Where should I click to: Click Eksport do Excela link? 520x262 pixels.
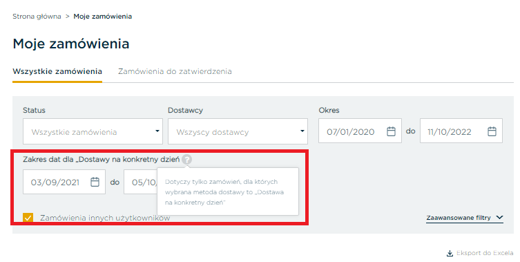(479, 253)
